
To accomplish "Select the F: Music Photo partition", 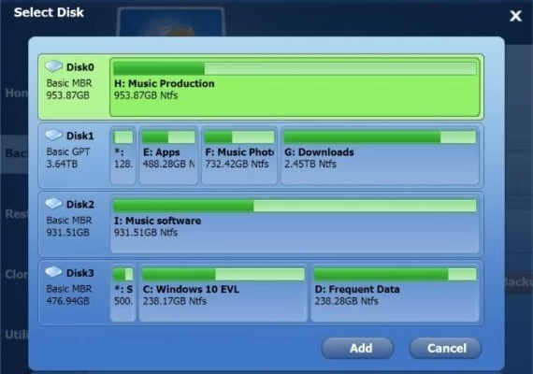I will point(239,156).
